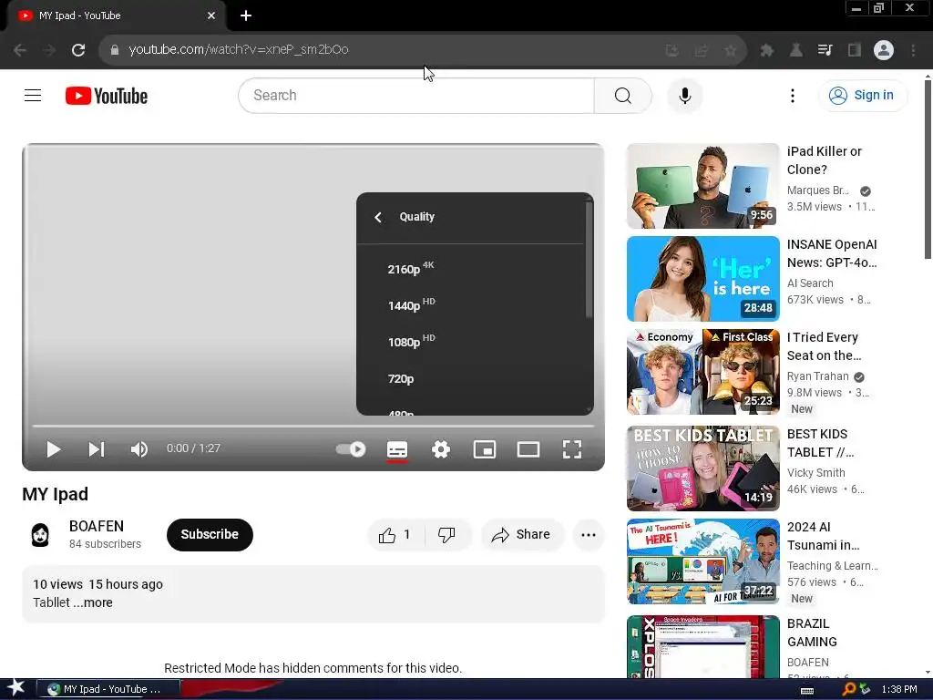Image resolution: width=933 pixels, height=700 pixels.
Task: Open YouTube settings three-dot menu
Action: pos(792,95)
